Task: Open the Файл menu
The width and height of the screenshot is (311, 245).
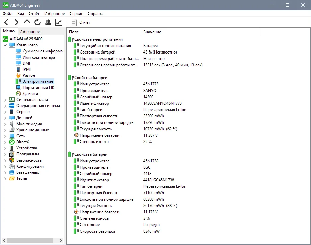Action: (7, 14)
